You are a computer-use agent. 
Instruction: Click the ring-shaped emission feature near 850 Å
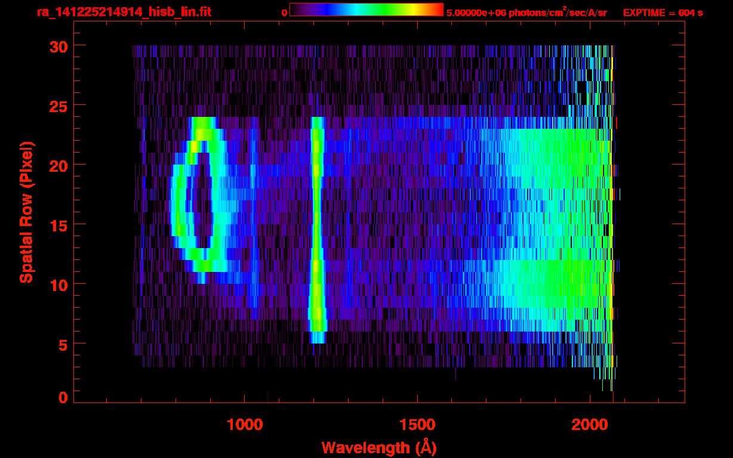[201, 200]
